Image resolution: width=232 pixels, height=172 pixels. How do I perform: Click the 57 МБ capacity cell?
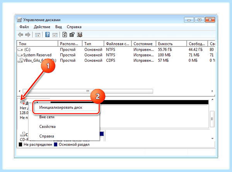163,60
